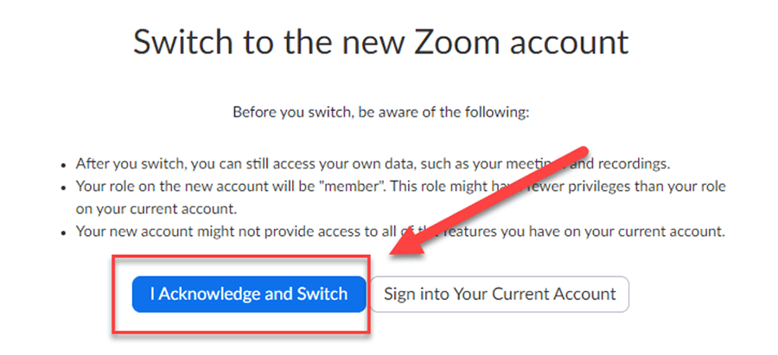Click the "Switch to the new Zoom account" heading
The height and width of the screenshot is (355, 778).
pos(380,42)
